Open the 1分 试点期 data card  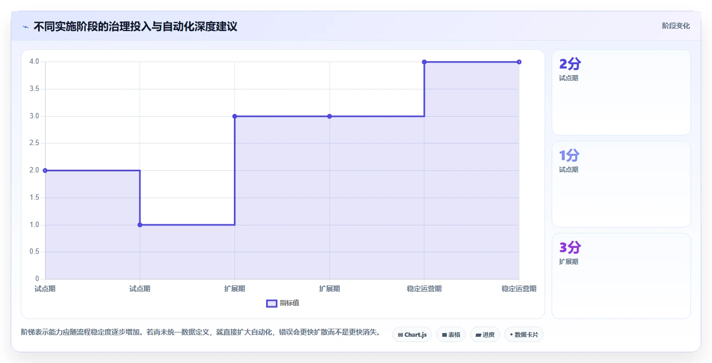pos(621,184)
